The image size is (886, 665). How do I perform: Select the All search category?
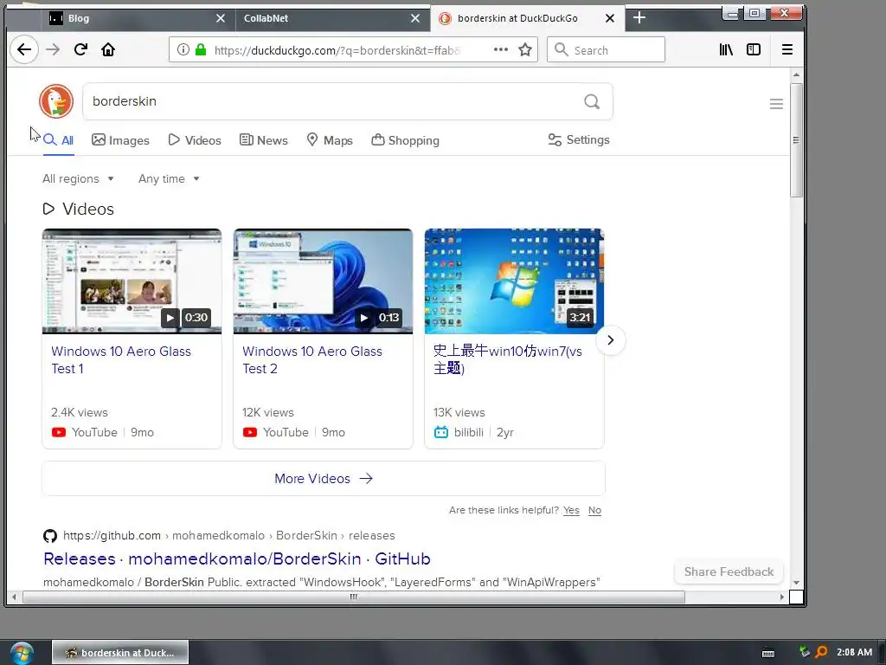pos(59,140)
